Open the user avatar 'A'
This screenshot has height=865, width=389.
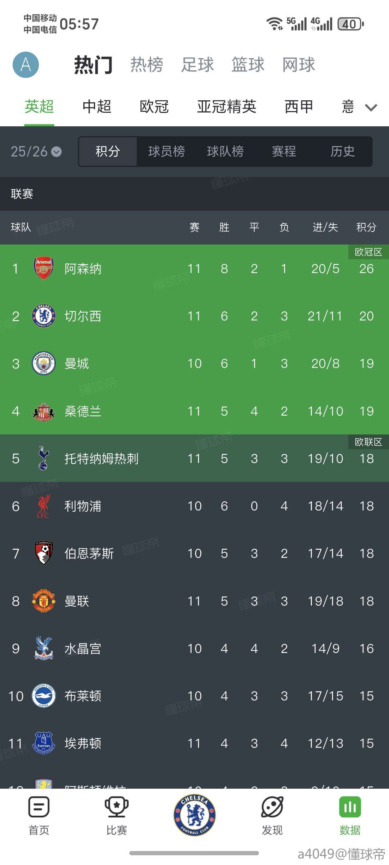pyautogui.click(x=26, y=65)
